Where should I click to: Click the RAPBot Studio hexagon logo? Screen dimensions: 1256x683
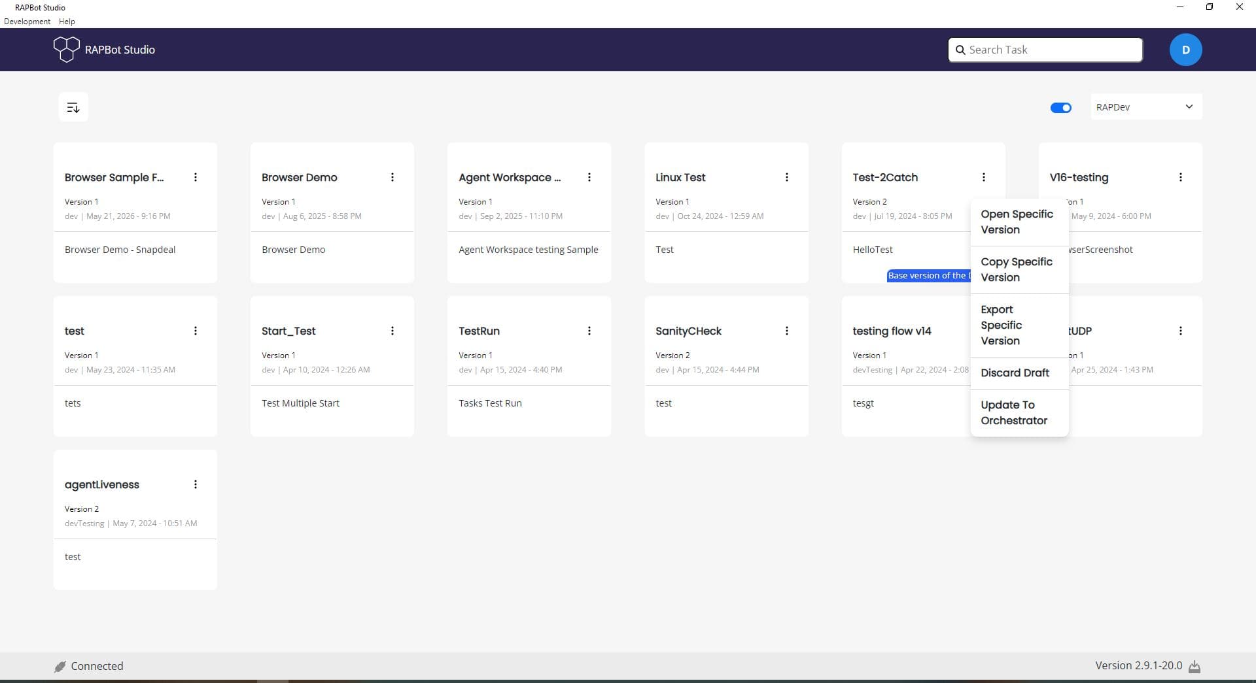(x=66, y=50)
